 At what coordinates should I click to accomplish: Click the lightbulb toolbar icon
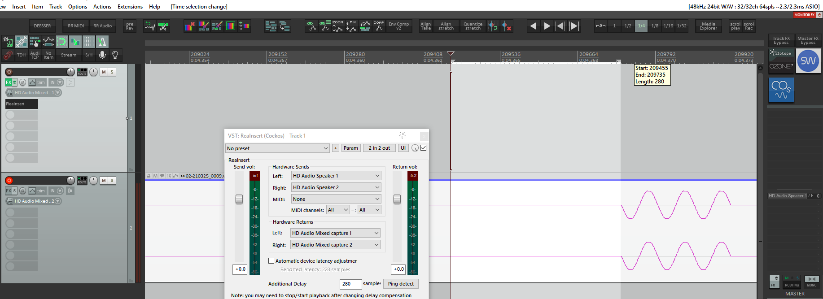(115, 55)
